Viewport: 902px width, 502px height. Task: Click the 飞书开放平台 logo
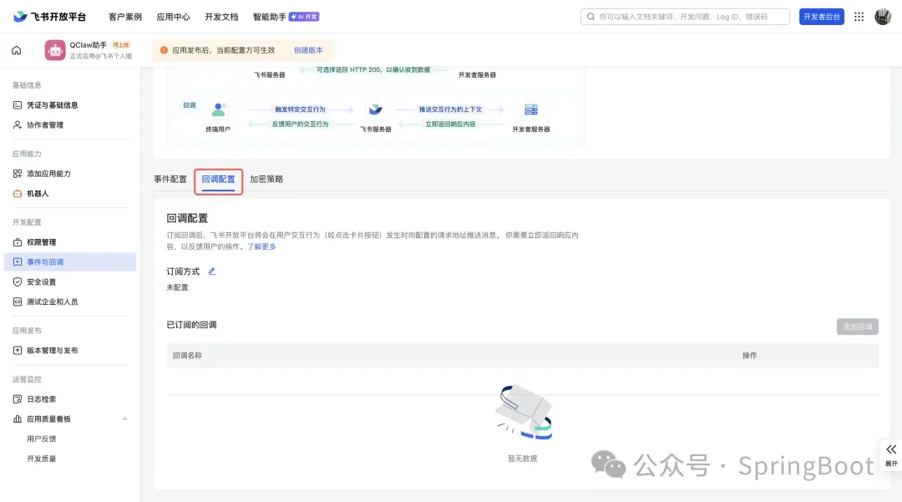pos(50,17)
